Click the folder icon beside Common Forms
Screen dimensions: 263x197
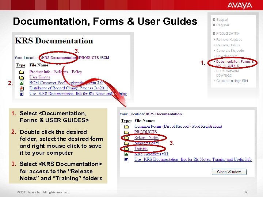coord(126,127)
